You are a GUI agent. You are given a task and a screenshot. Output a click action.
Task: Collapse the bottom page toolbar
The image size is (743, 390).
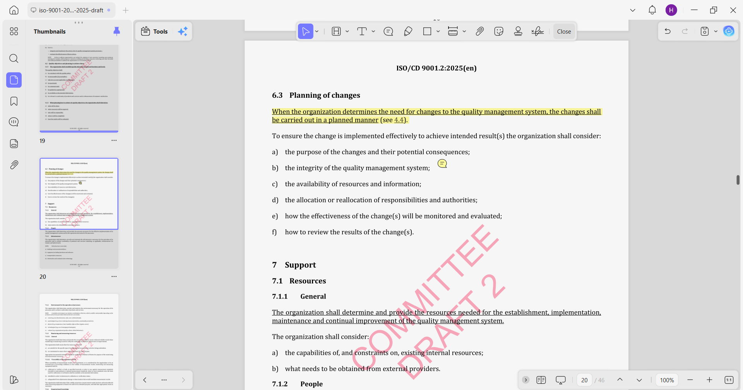(x=526, y=380)
